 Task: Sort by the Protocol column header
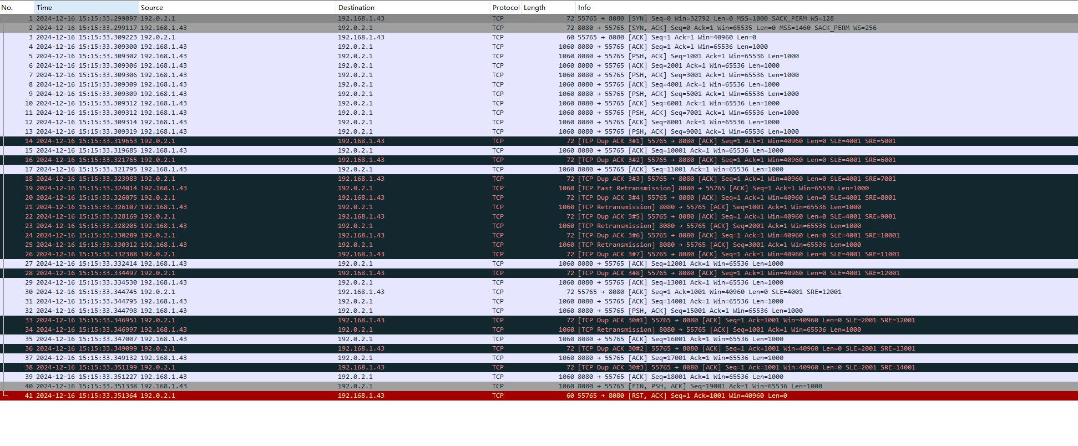(x=505, y=7)
